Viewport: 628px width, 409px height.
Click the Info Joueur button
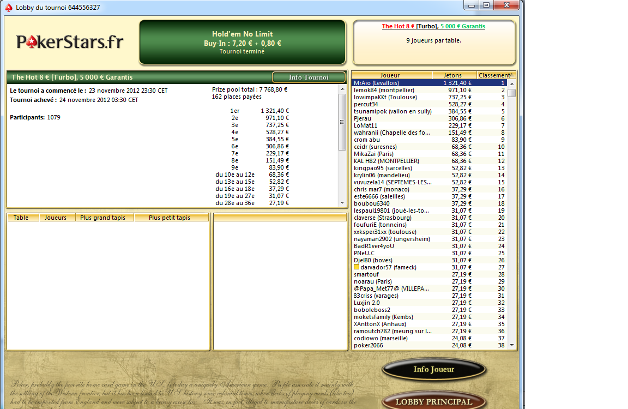pos(434,369)
